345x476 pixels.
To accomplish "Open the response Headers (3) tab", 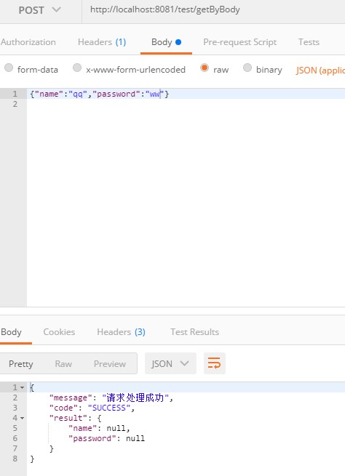I will (121, 332).
